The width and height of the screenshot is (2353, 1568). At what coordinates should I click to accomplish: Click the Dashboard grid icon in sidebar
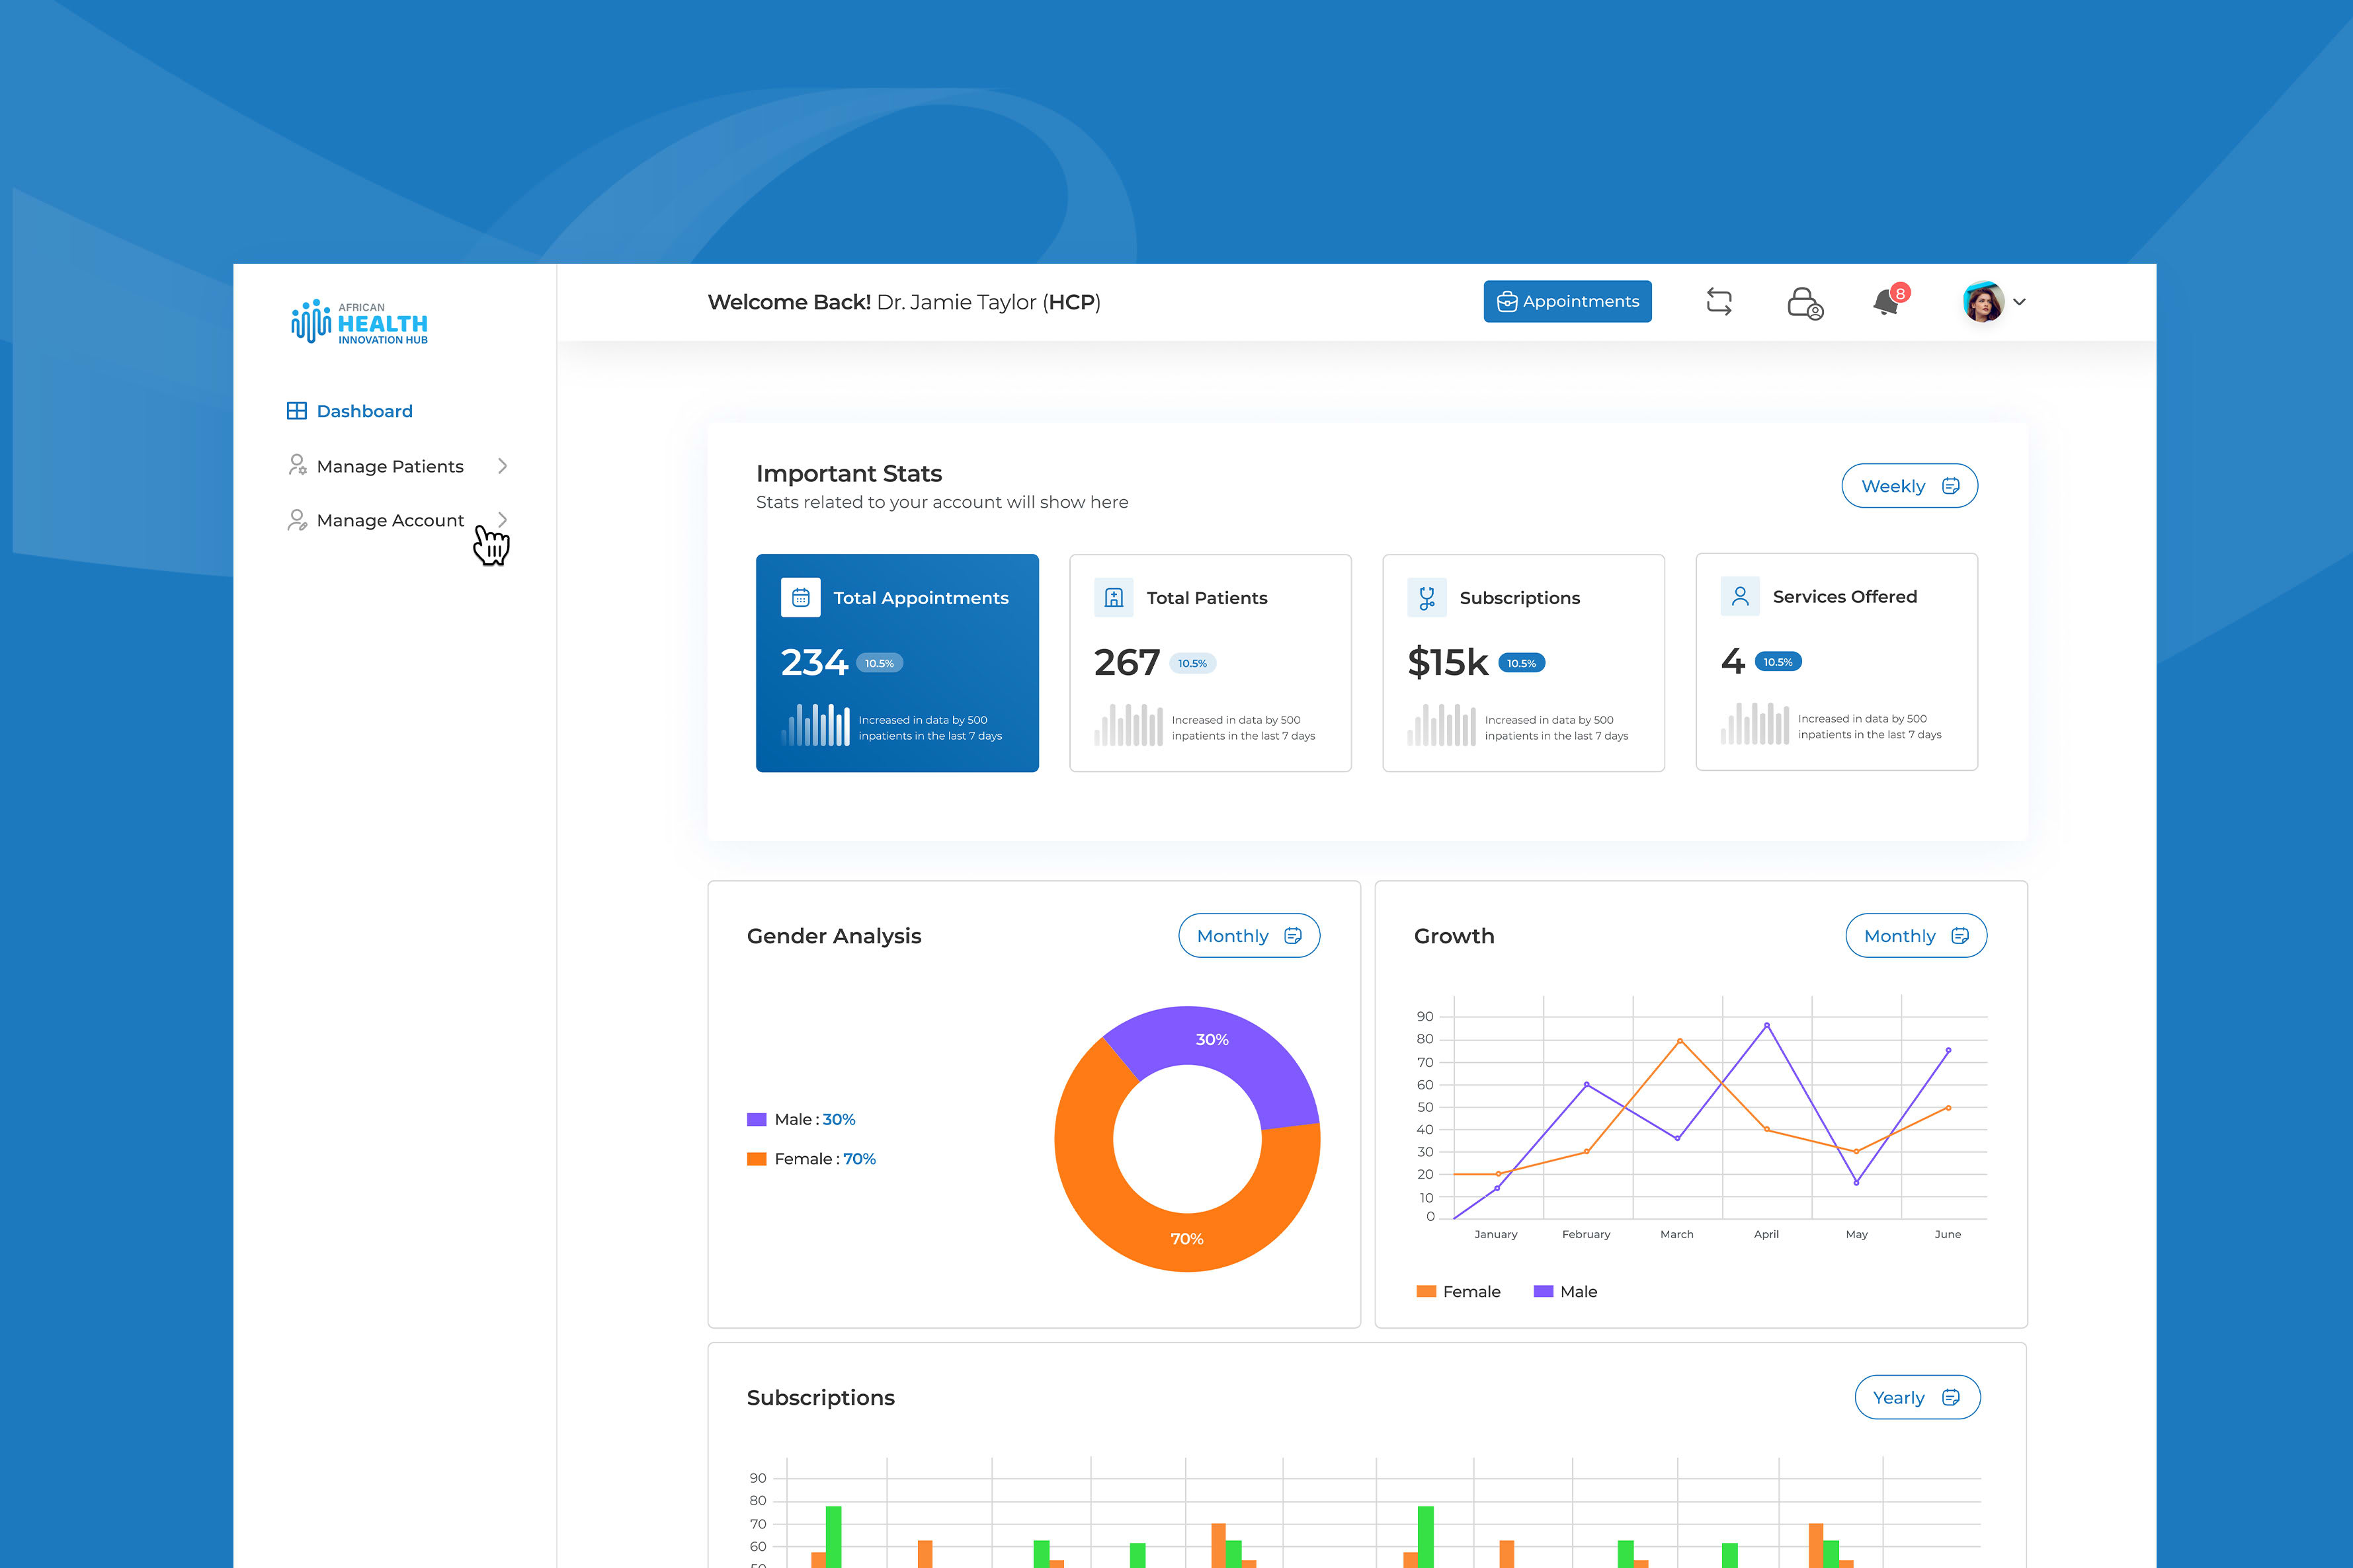pyautogui.click(x=297, y=411)
